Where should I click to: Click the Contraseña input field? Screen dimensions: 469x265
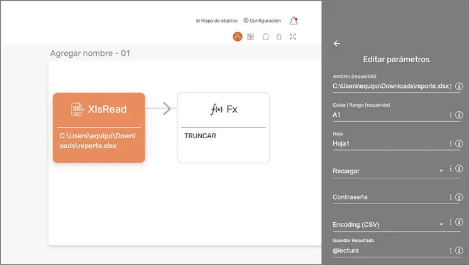click(x=387, y=197)
